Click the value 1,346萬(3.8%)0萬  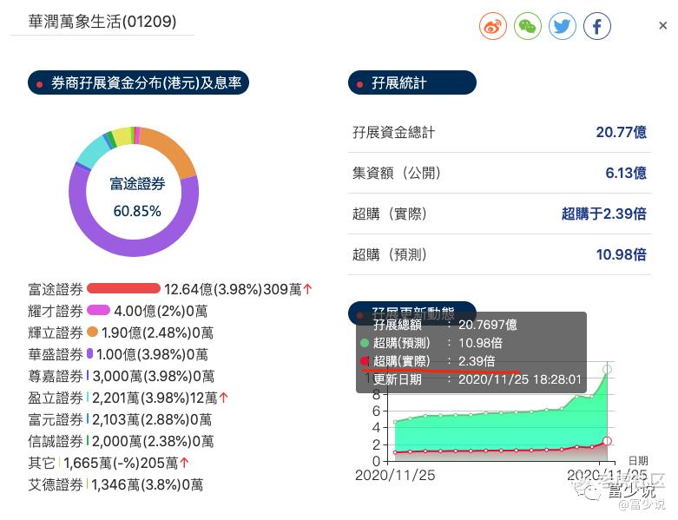(x=147, y=484)
